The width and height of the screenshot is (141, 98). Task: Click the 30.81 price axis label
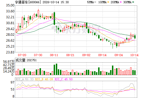(10, 23)
